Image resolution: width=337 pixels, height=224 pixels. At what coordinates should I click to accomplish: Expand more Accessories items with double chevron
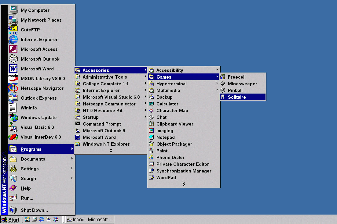tap(184, 184)
